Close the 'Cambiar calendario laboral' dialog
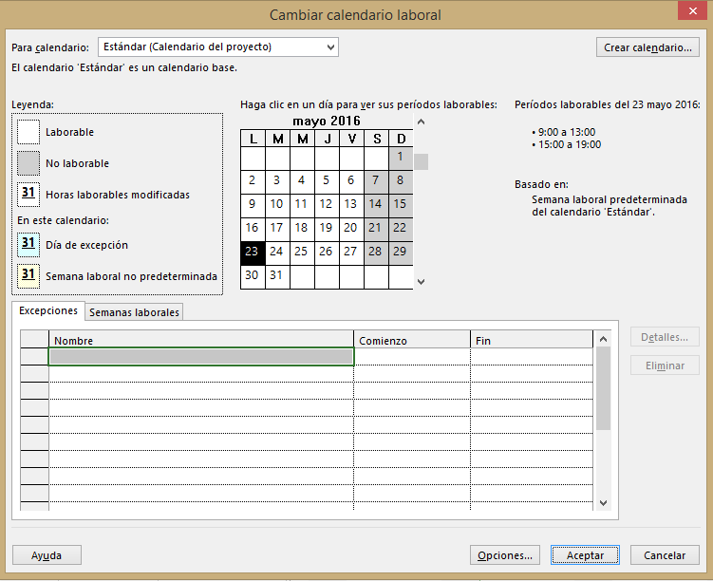 [689, 12]
